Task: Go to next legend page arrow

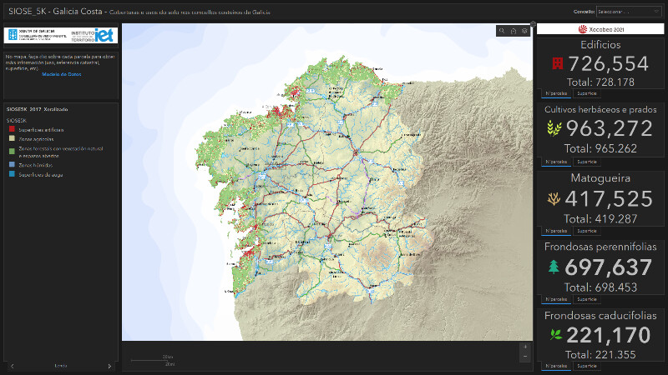Action: (x=109, y=366)
